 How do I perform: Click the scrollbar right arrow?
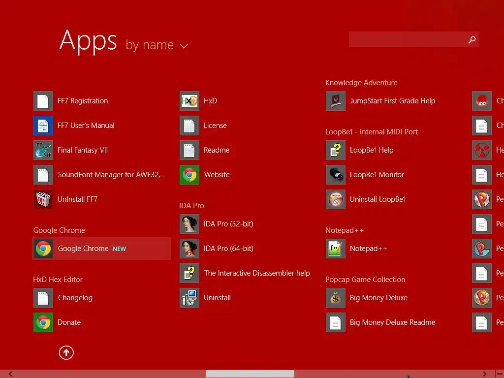click(x=484, y=374)
